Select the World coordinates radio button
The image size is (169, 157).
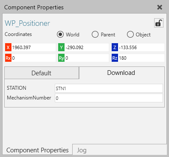point(60,34)
